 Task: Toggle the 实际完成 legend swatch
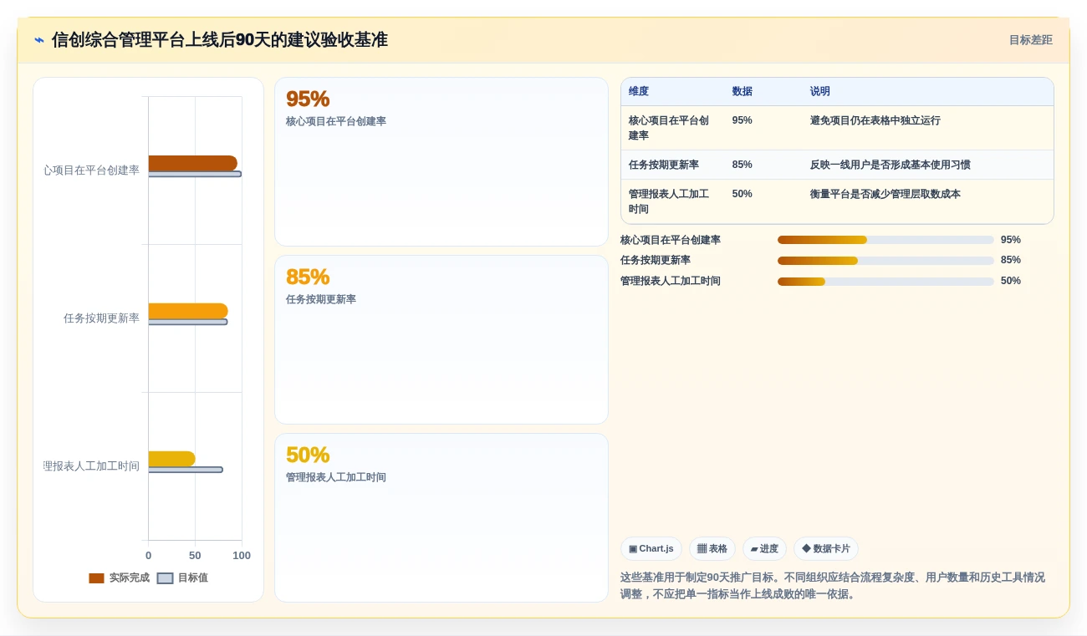96,577
